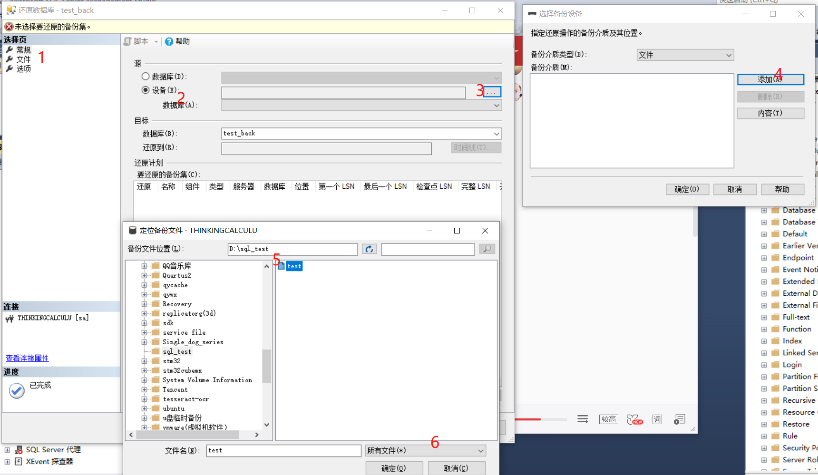Viewport: 818px width, 475px height.
Task: Click the connection icon next to THINKINGCALCULU [sa]
Action: [x=10, y=319]
